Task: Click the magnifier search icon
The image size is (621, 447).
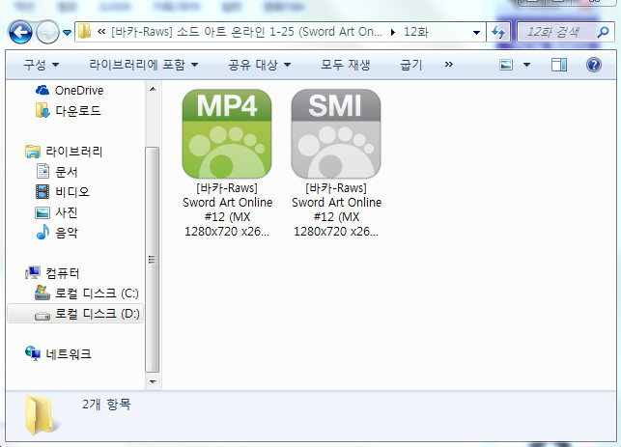Action: click(x=603, y=32)
